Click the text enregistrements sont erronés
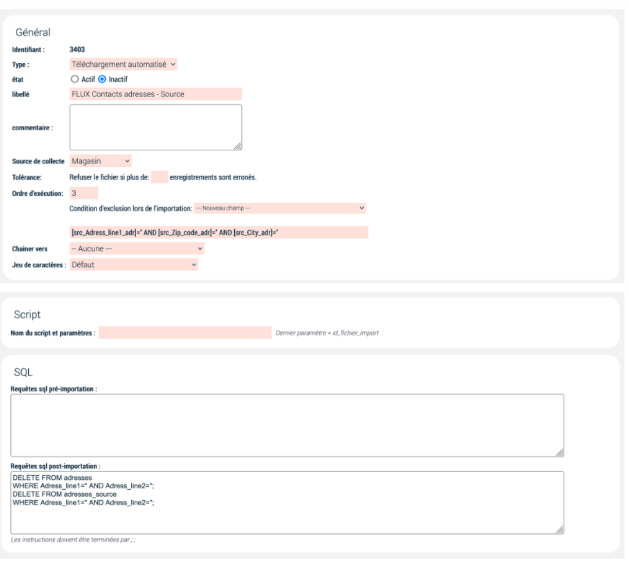629x561 pixels. 213,177
